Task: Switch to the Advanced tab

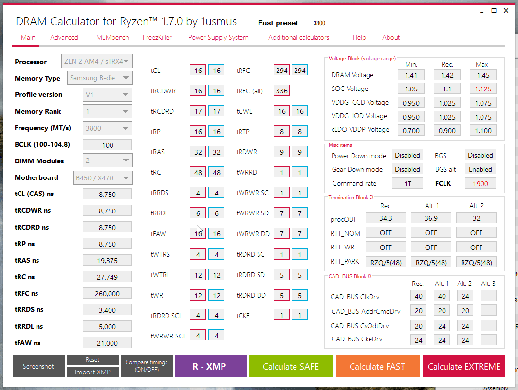Action: tap(64, 37)
